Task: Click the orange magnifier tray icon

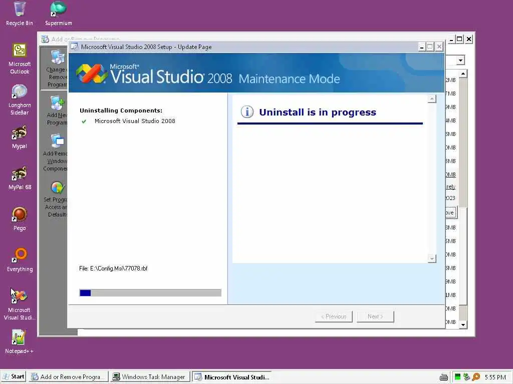Action: click(x=476, y=377)
